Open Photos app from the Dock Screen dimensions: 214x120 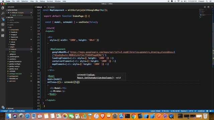point(65,116)
